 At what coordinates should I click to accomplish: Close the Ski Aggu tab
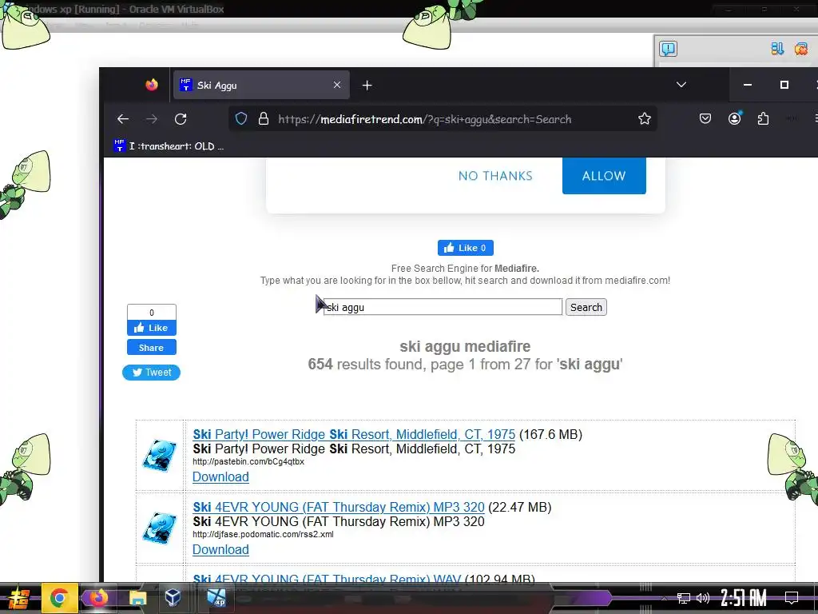pyautogui.click(x=337, y=85)
